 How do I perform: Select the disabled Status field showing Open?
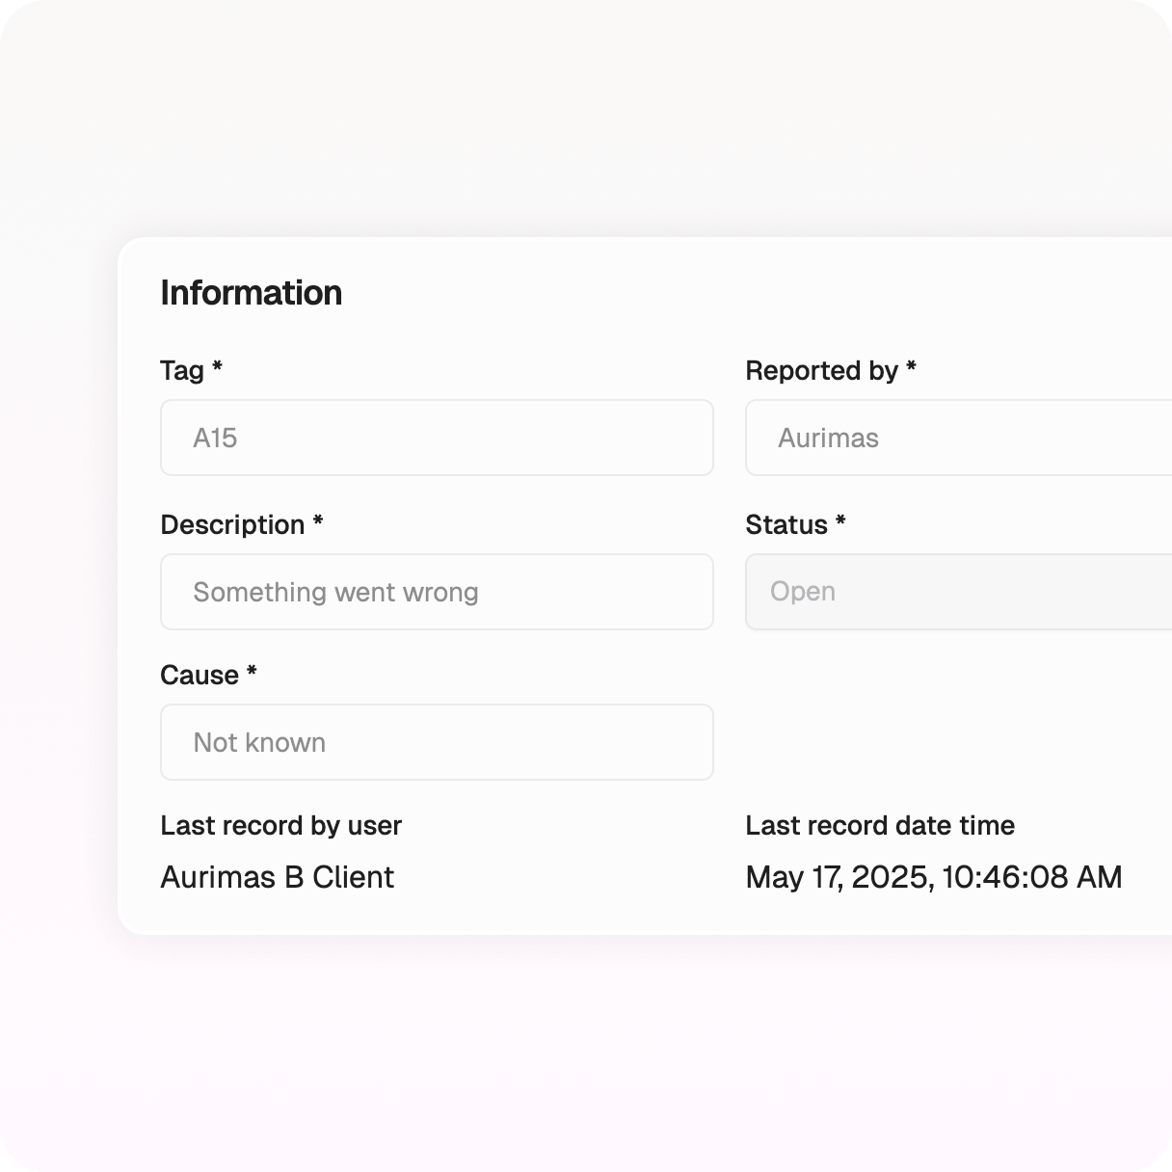click(x=958, y=592)
